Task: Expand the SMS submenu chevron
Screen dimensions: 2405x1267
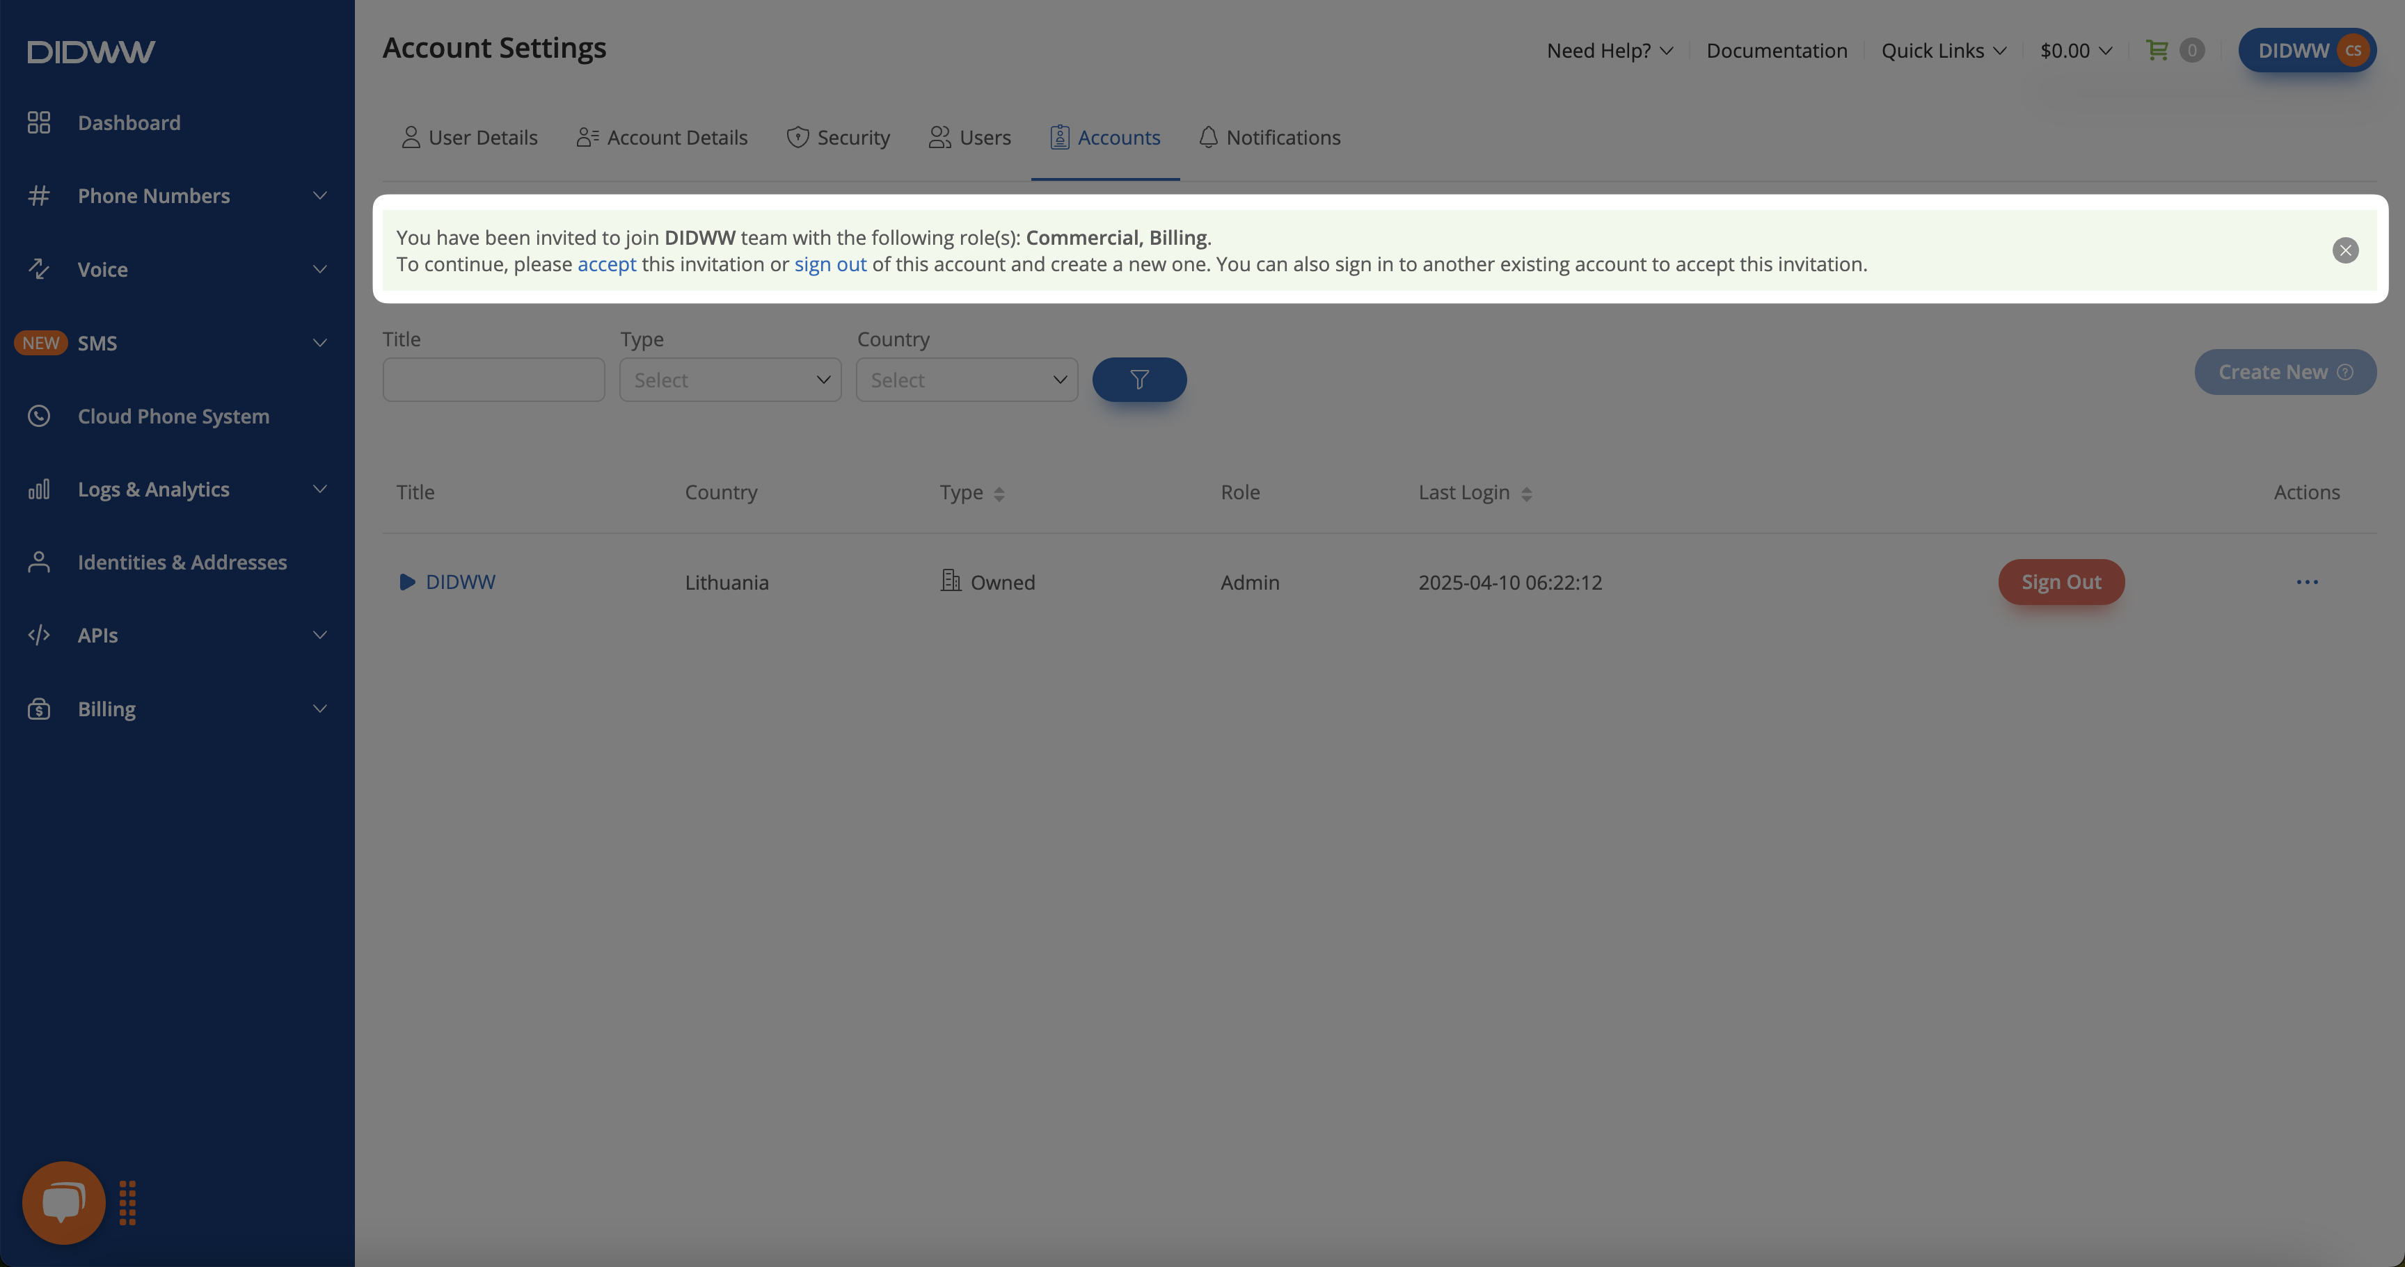Action: coord(319,342)
